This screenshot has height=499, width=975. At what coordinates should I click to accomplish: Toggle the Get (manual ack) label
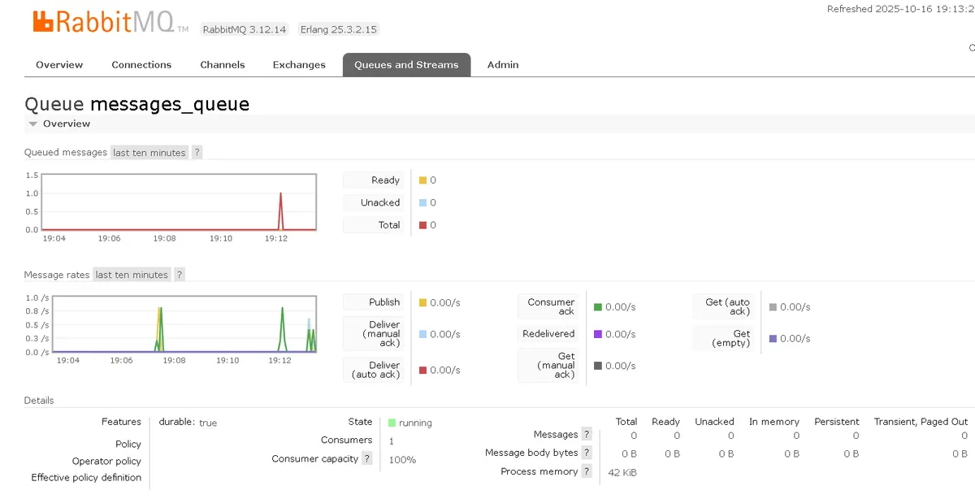[548, 366]
